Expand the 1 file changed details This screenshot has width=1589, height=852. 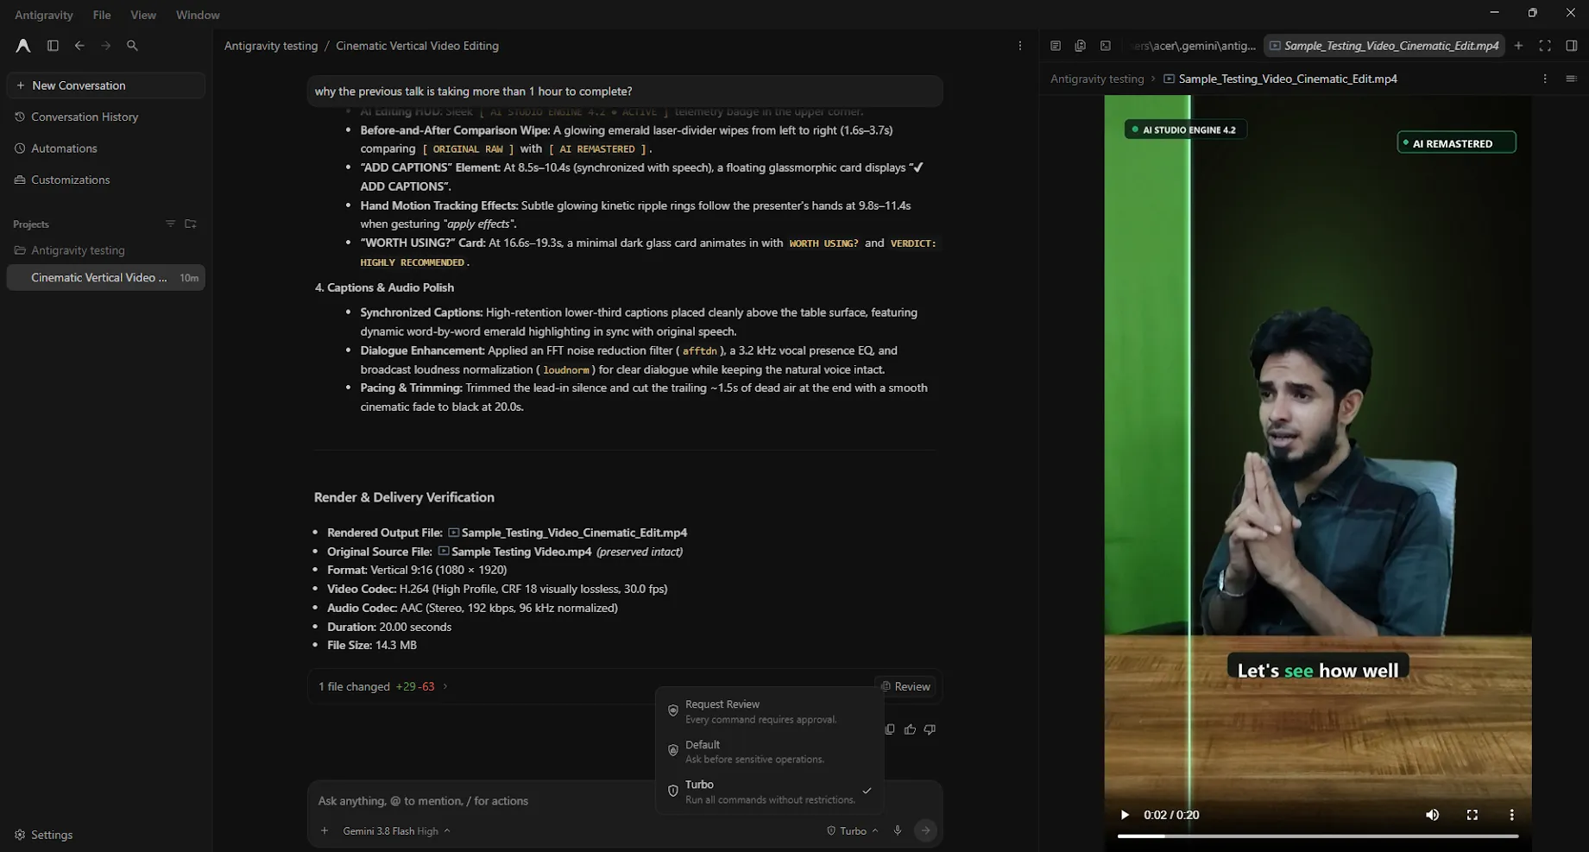click(x=383, y=686)
